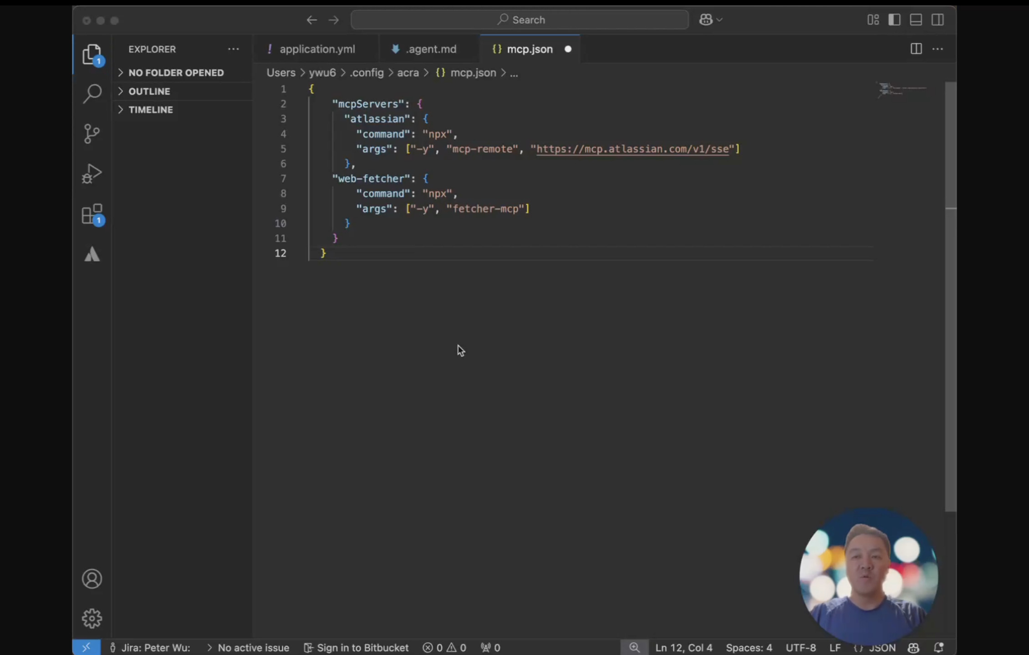Open the Search view in the activity bar
Image resolution: width=1029 pixels, height=655 pixels.
[x=92, y=94]
